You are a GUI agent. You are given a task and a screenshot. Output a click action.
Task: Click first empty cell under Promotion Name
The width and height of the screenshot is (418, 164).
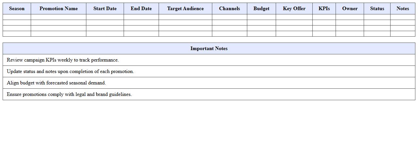[59, 17]
